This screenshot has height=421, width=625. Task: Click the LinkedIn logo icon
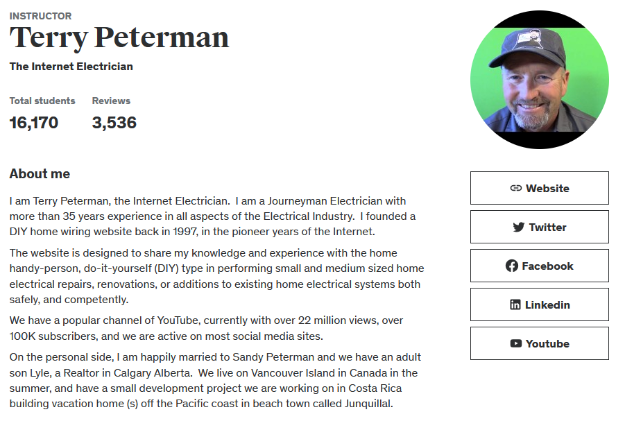[x=515, y=304]
